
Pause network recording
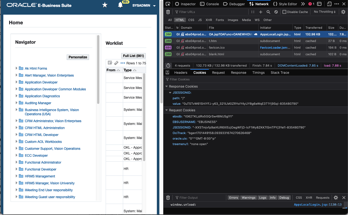pyautogui.click(x=253, y=12)
